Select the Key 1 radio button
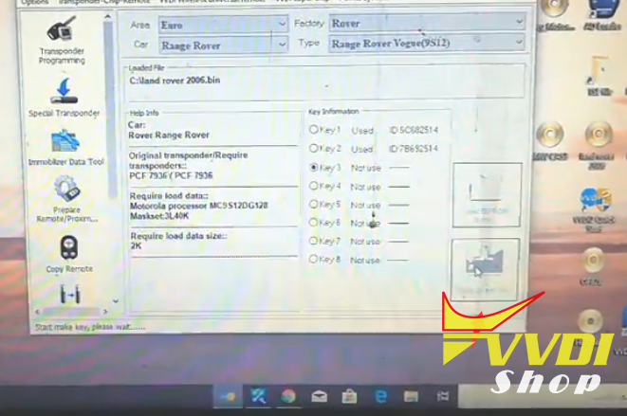 click(x=313, y=130)
